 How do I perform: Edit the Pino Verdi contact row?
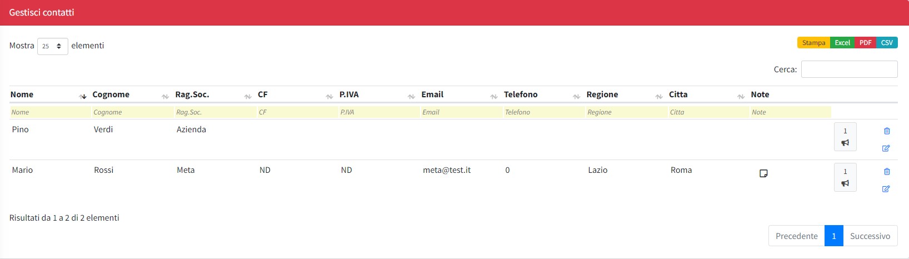pyautogui.click(x=886, y=148)
